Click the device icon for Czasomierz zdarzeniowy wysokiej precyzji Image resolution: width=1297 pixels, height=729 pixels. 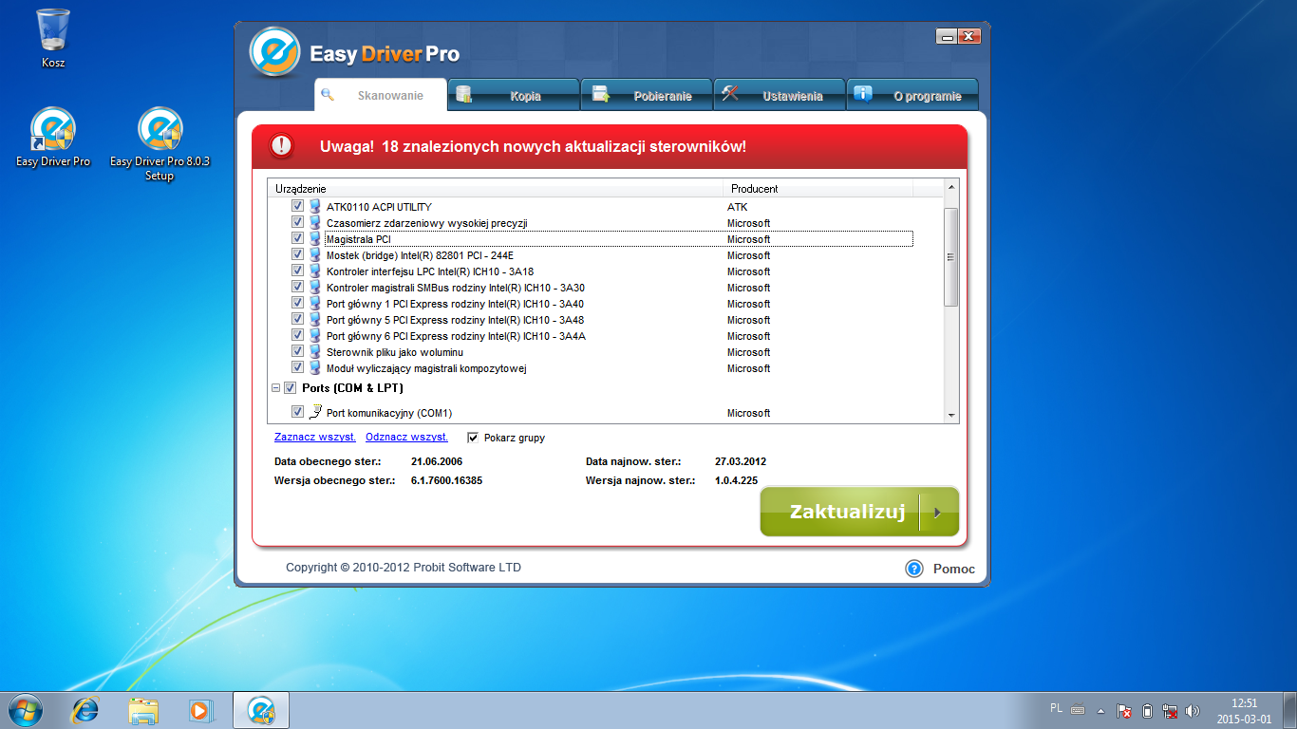[x=315, y=223]
